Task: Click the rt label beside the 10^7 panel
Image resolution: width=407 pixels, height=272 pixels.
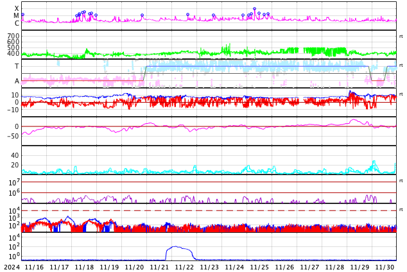Action: point(401,181)
